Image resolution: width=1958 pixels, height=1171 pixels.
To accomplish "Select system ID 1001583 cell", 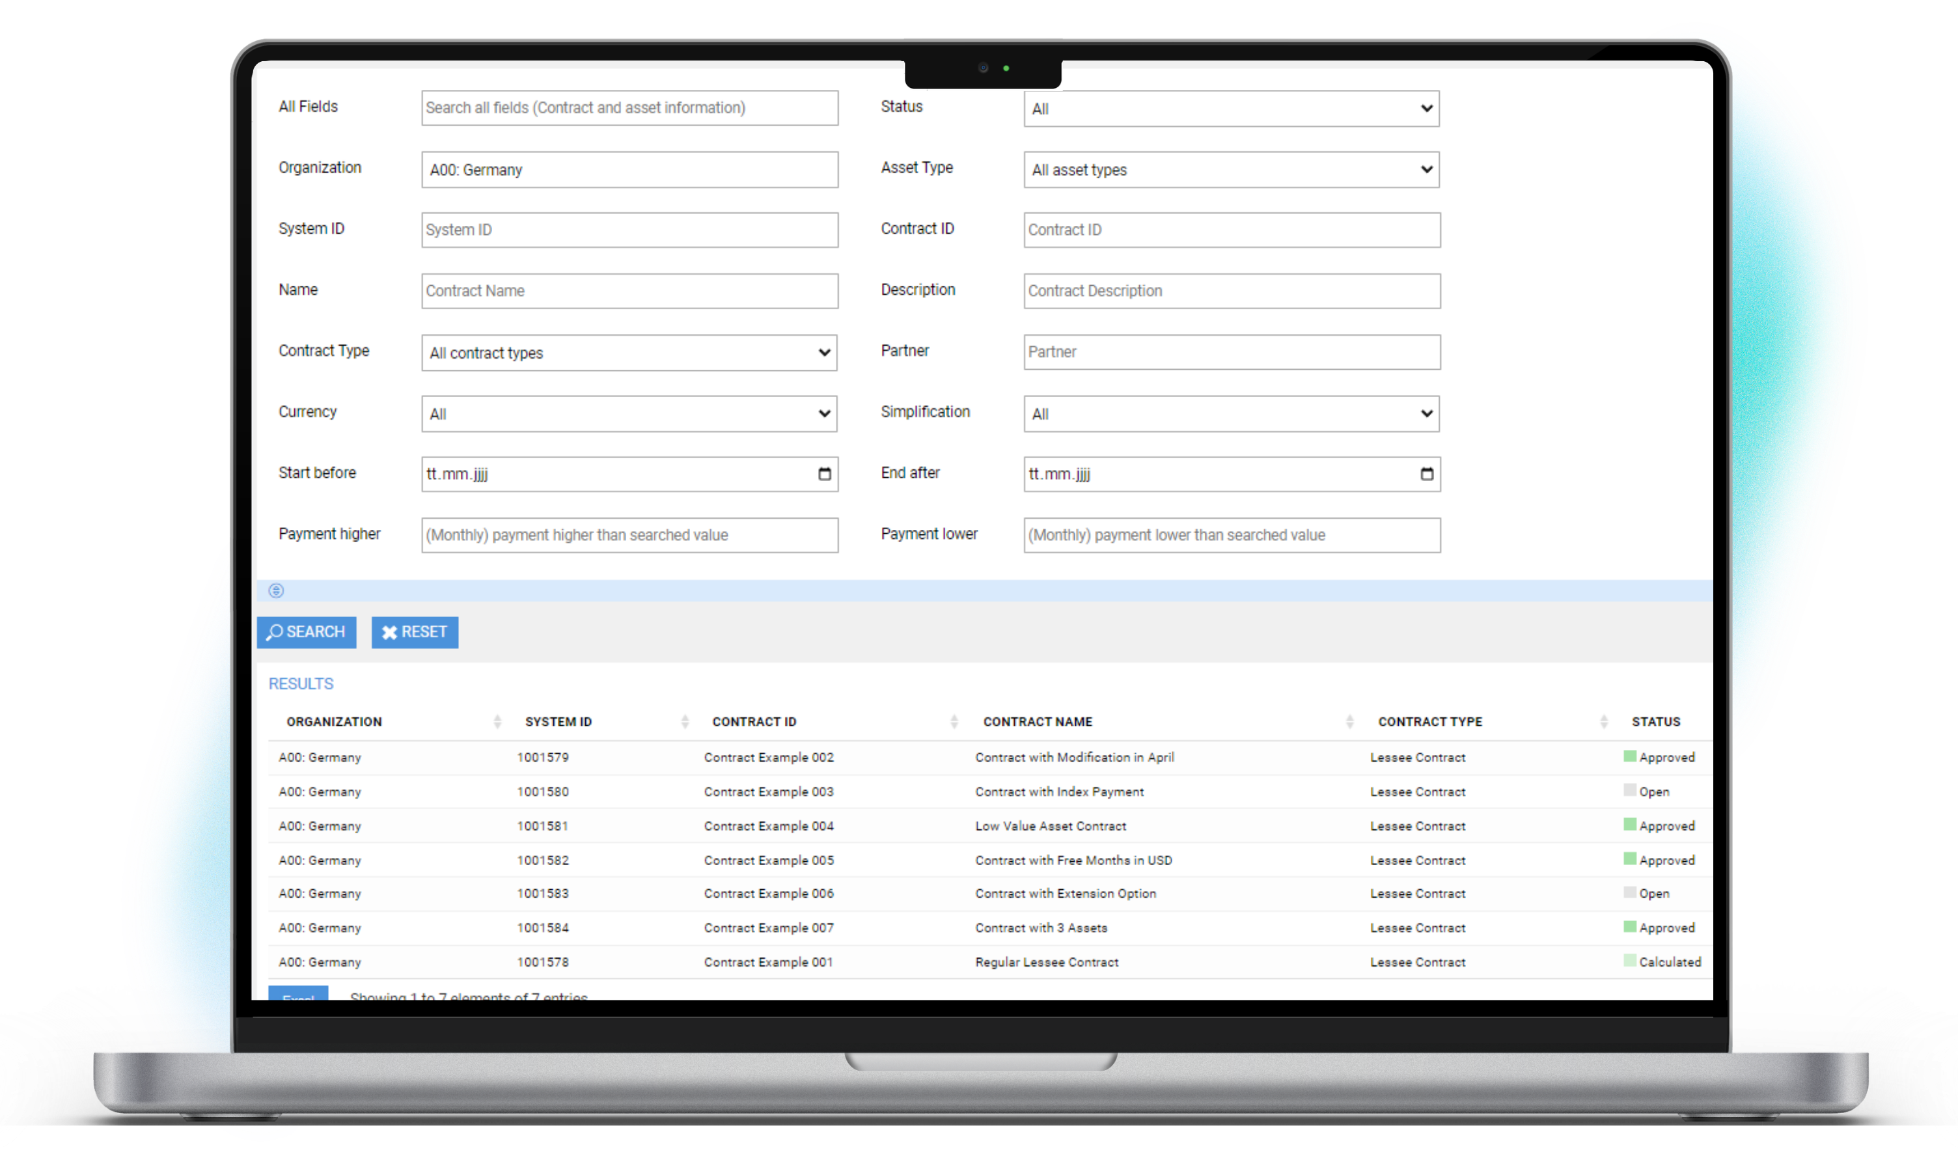I will point(543,894).
